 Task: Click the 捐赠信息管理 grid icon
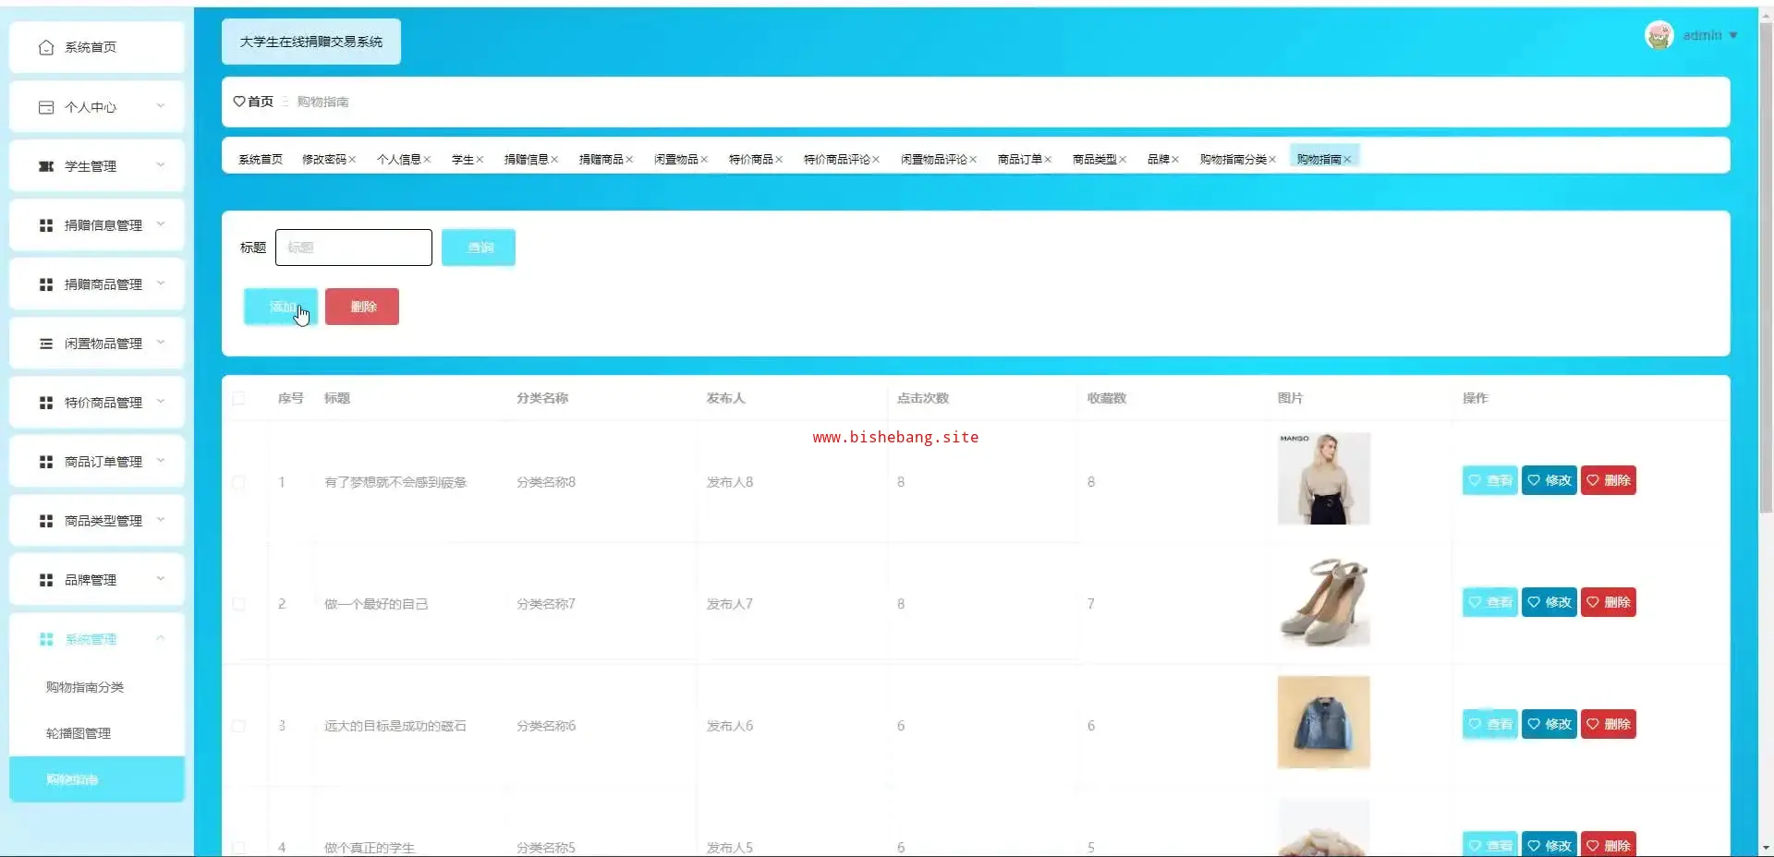point(46,225)
